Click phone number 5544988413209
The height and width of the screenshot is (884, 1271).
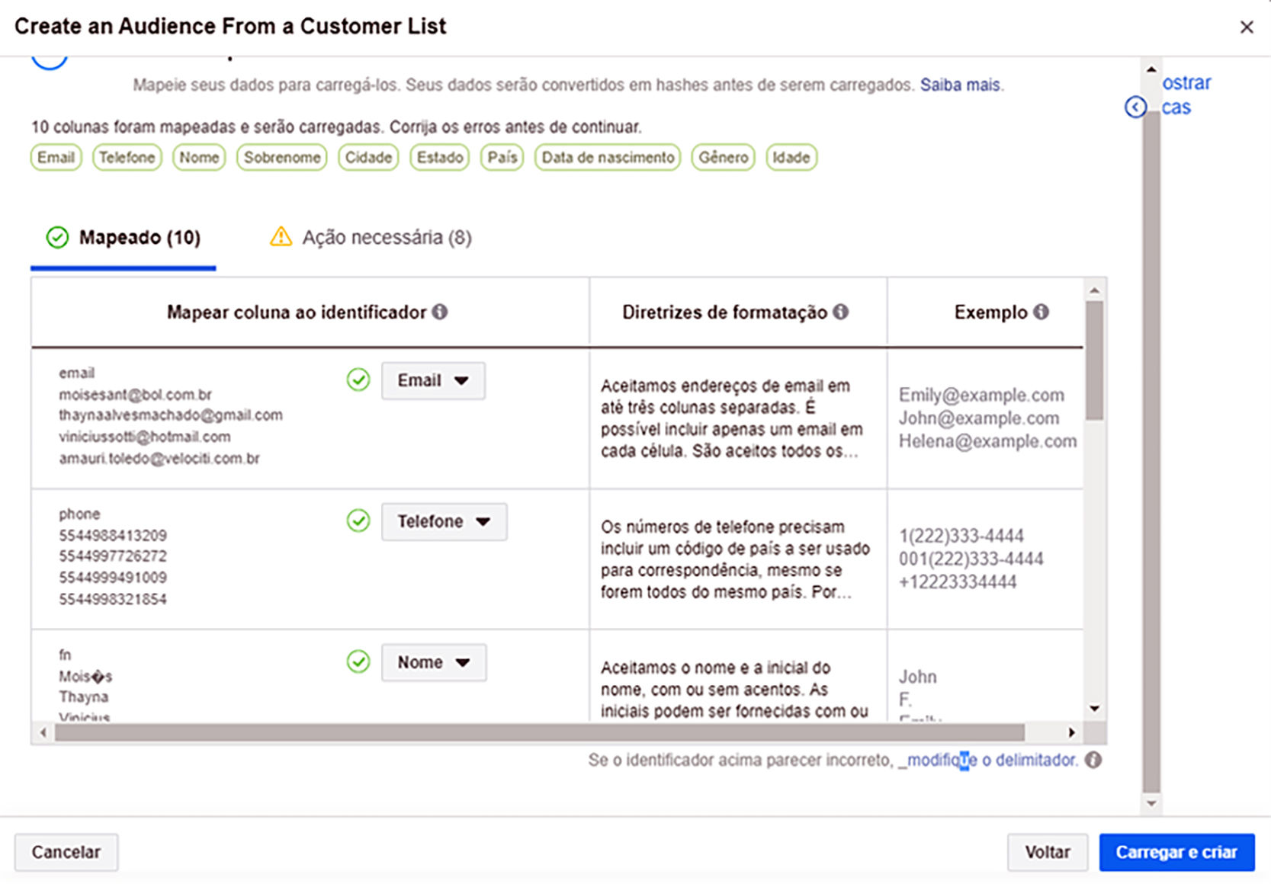click(113, 536)
